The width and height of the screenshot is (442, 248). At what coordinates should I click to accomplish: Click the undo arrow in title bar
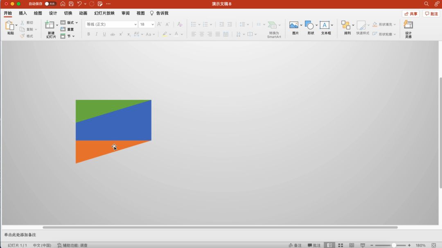pos(79,4)
